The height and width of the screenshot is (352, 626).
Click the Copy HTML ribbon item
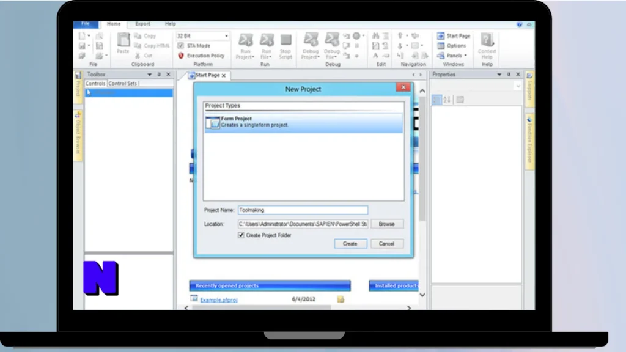(152, 46)
